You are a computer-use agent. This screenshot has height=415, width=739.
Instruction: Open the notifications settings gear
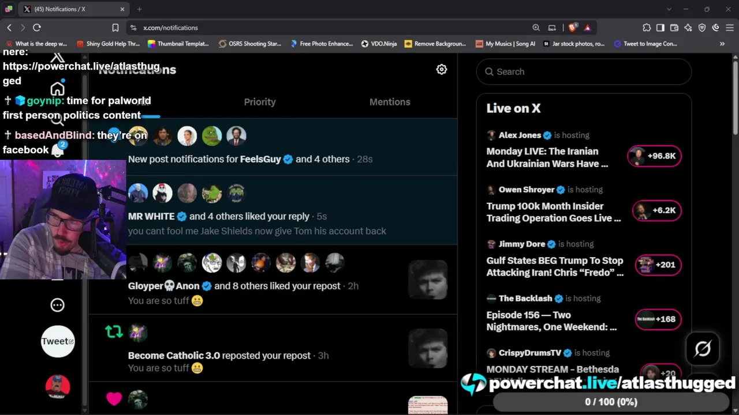(442, 70)
